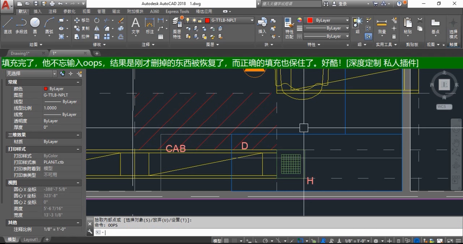The height and width of the screenshot is (244, 463).
Task: Click the red layer color swatch in layer dropdown
Action: tap(207, 20)
